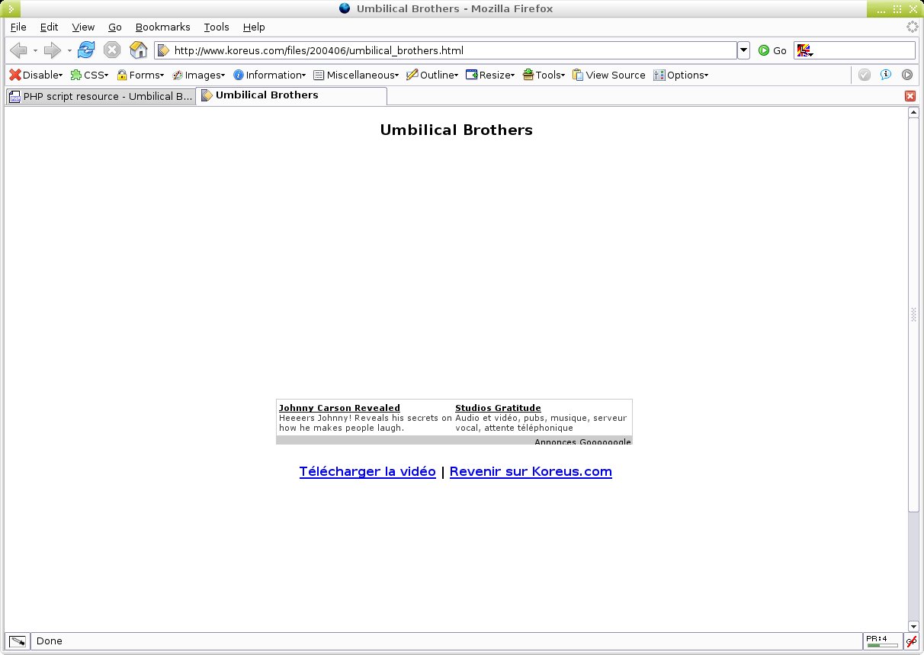
Task: Reload the current page
Action: (86, 50)
